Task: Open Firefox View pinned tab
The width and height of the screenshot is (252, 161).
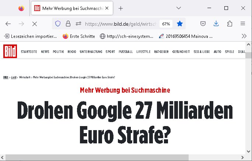Action: (21, 8)
